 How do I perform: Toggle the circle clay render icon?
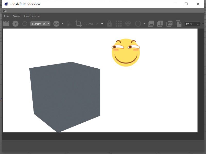[x=138, y=24]
